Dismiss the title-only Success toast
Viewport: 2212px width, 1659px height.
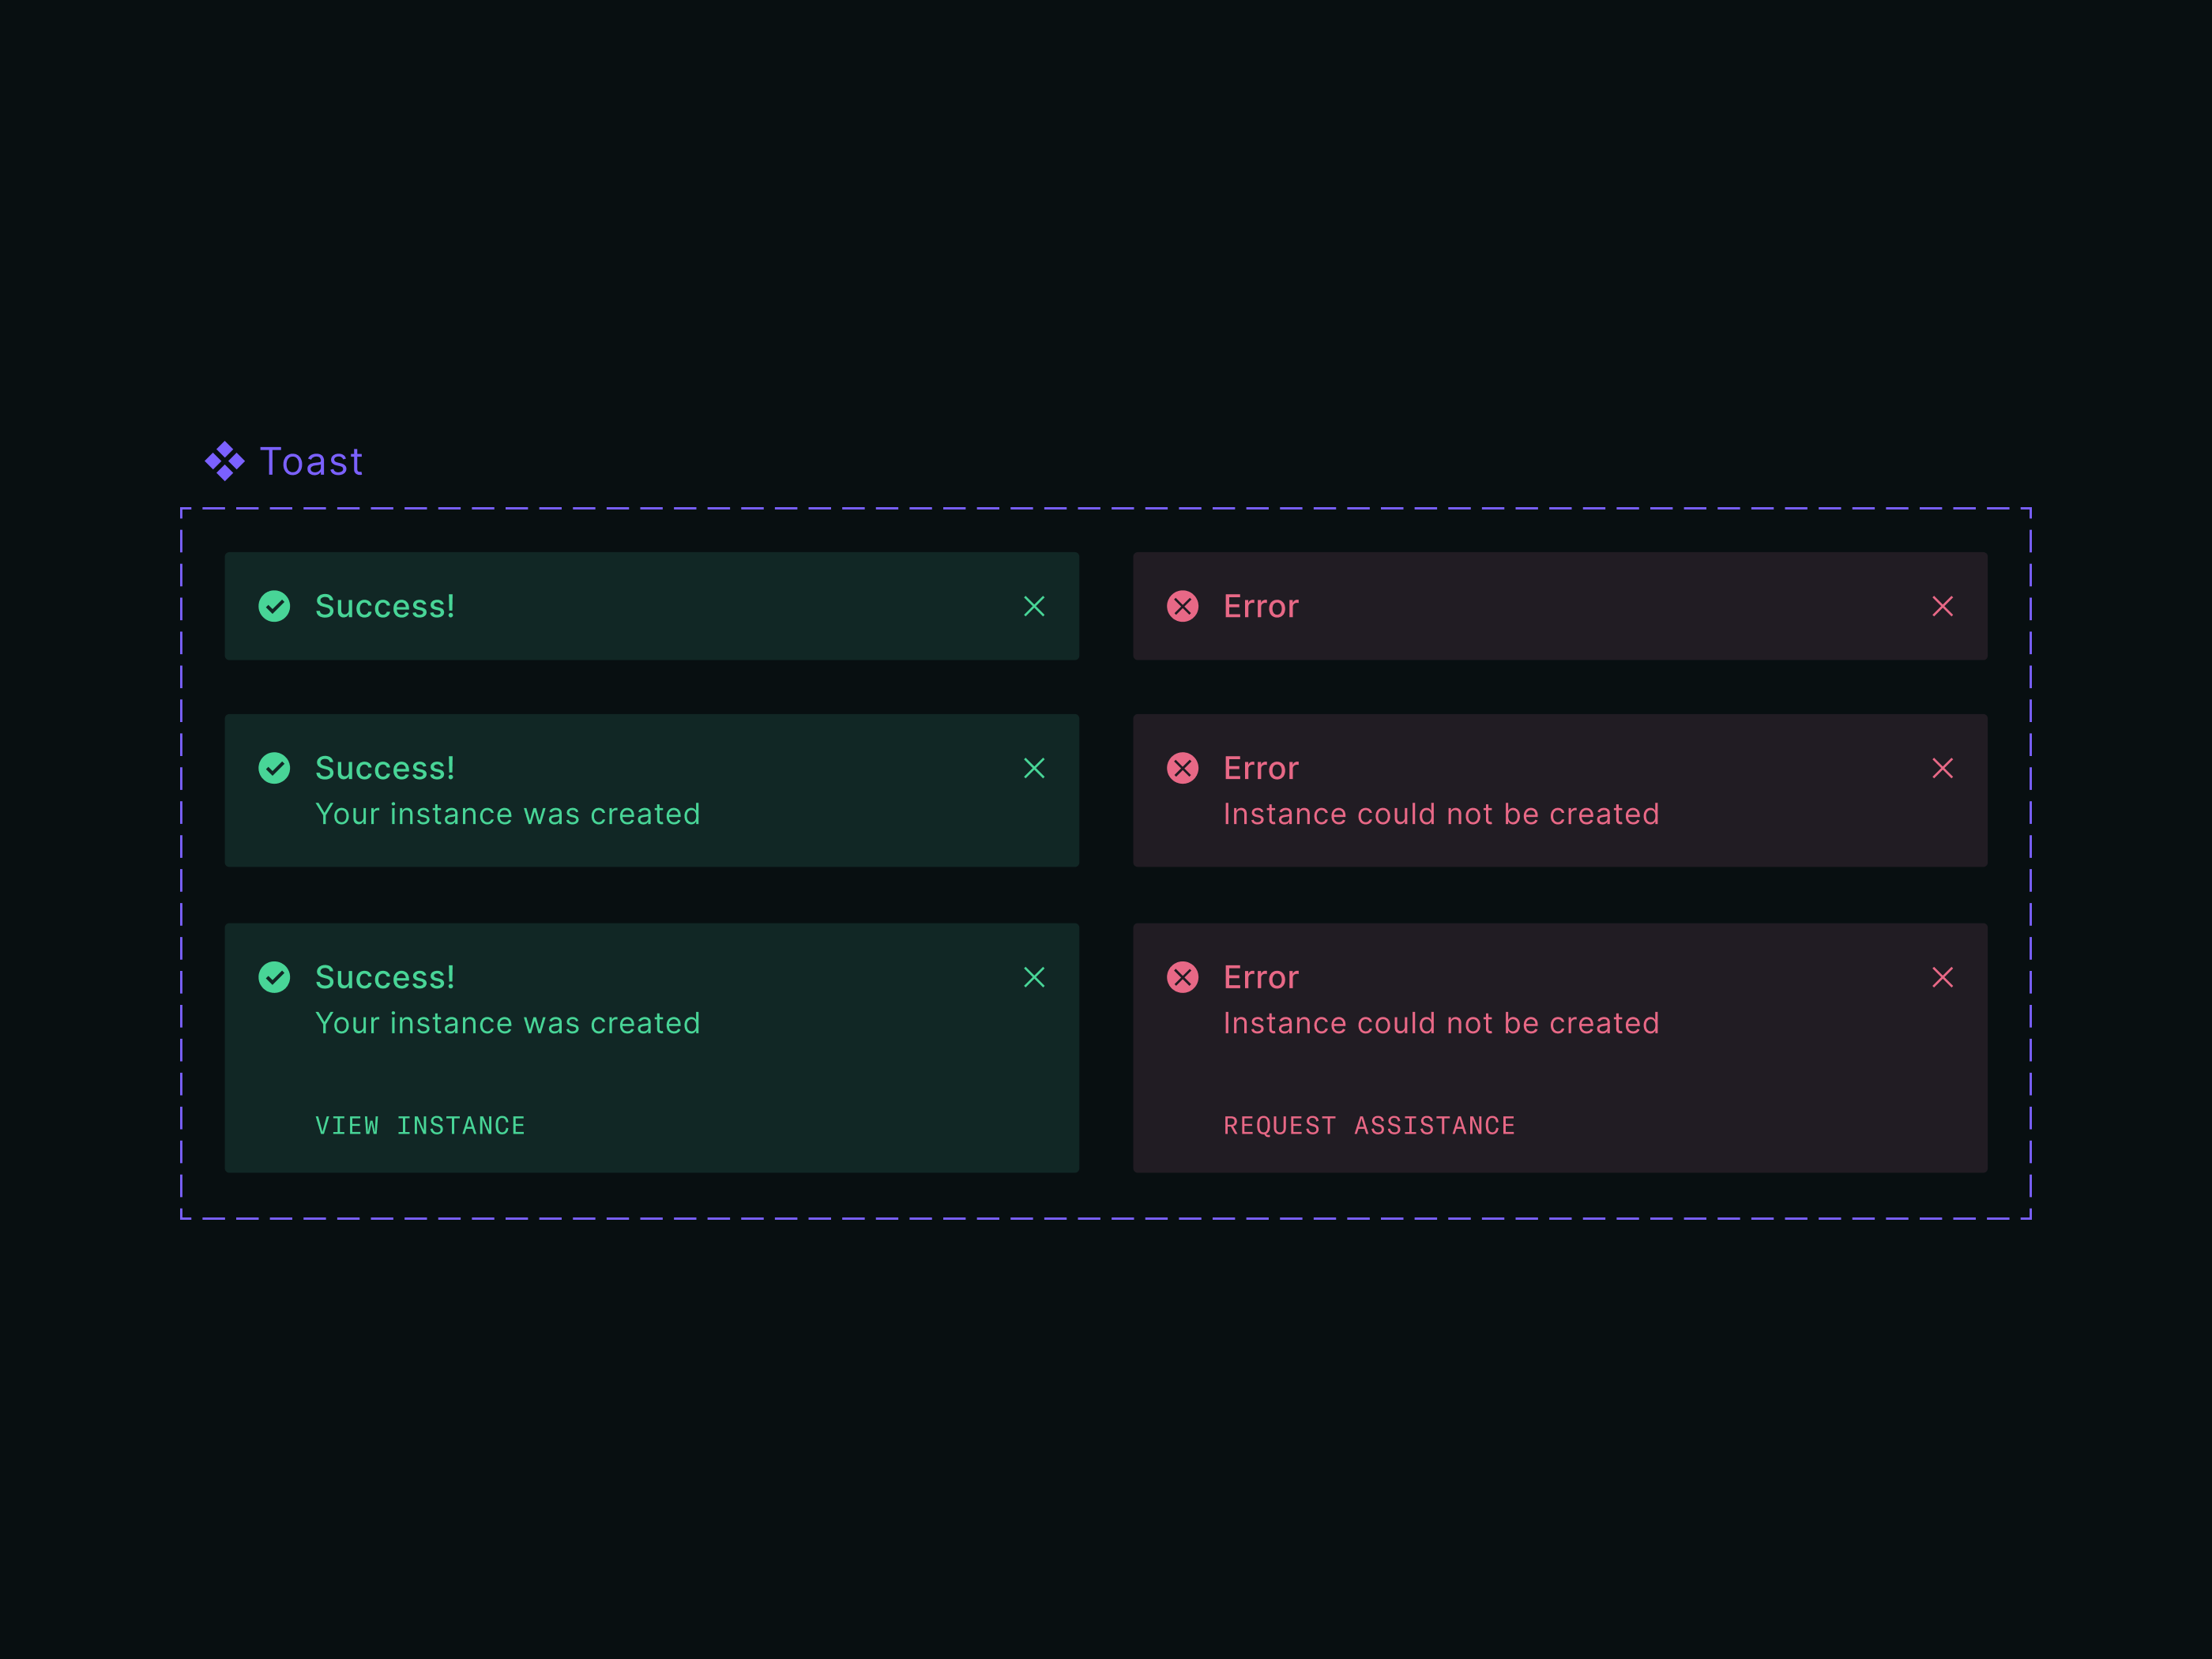coord(1034,606)
